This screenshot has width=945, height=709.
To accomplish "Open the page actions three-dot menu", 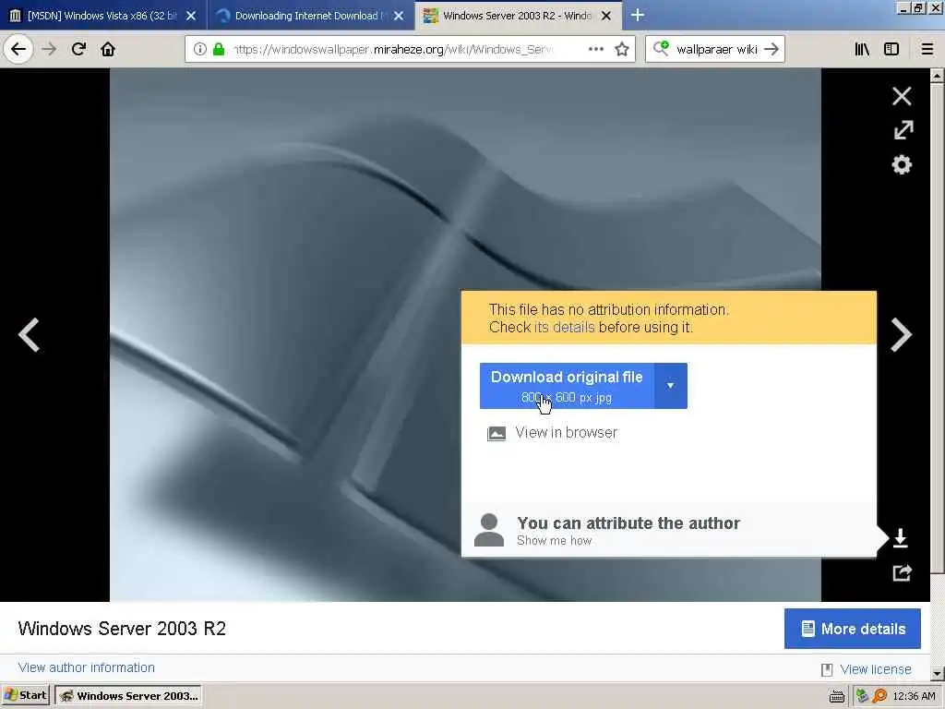I will [x=595, y=49].
